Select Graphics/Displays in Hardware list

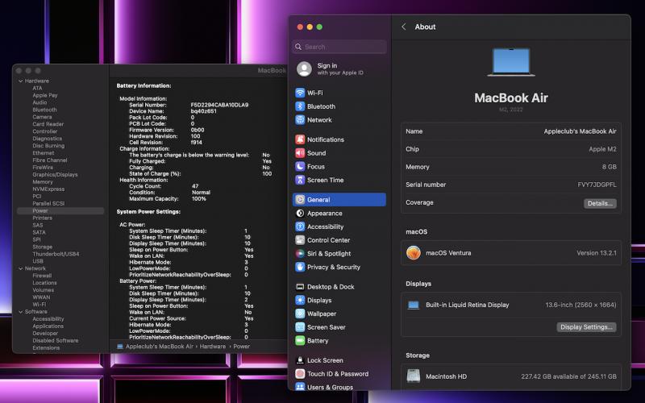pyautogui.click(x=55, y=175)
